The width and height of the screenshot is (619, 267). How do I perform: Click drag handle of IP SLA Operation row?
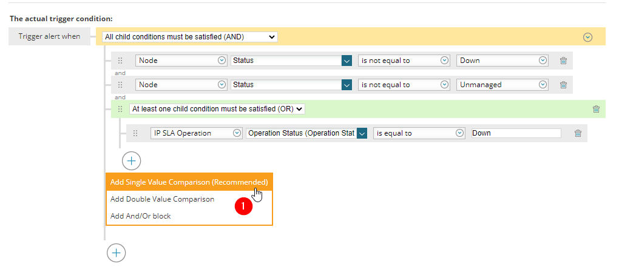pos(135,133)
